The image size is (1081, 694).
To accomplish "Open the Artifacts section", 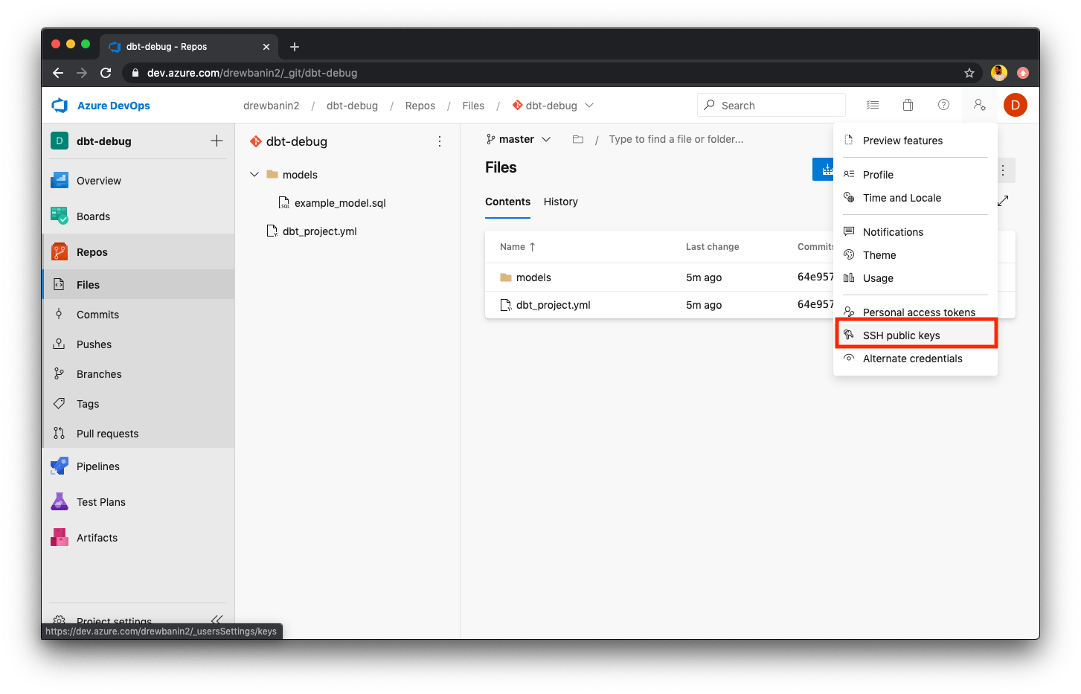I will click(x=97, y=537).
